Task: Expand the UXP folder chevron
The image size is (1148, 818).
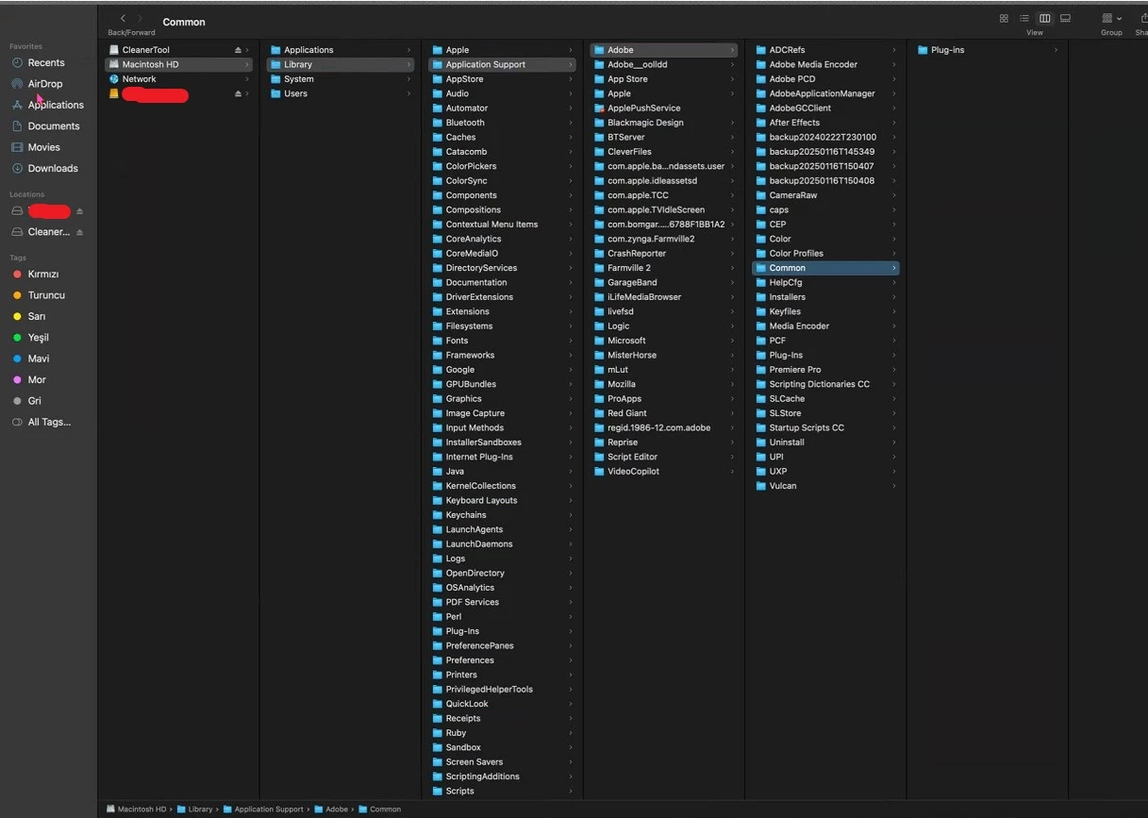Action: 893,471
